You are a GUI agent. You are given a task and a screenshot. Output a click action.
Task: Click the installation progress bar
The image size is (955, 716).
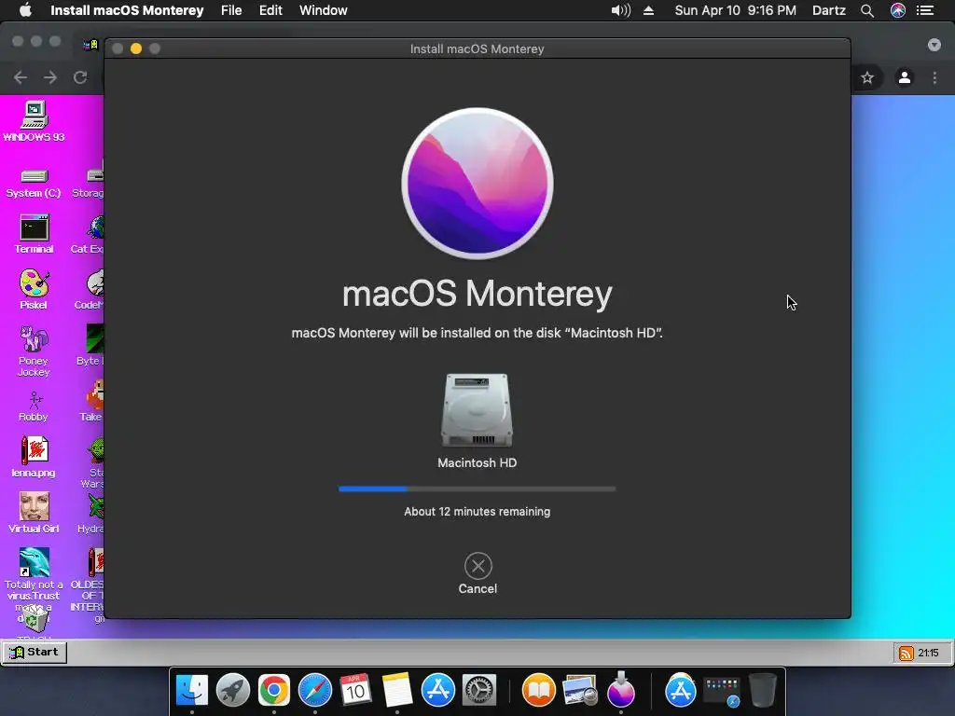click(x=477, y=489)
